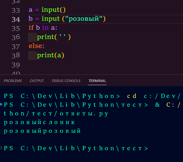Click terminal output 'розовыйслоник'
183x162 pixels.
click(x=39, y=122)
